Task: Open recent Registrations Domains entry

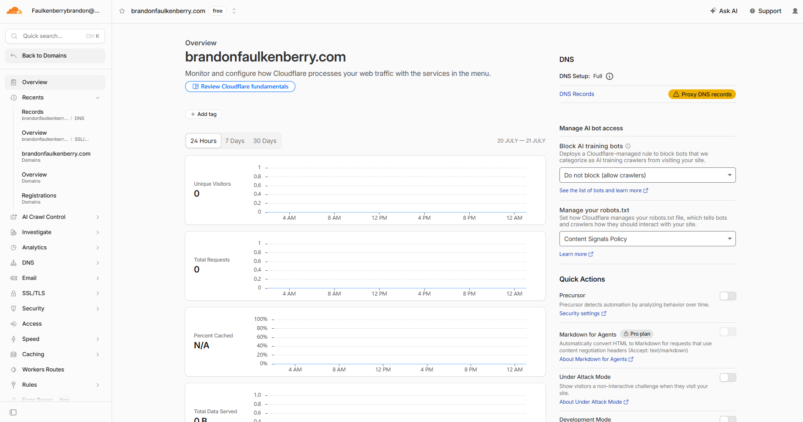Action: click(39, 198)
